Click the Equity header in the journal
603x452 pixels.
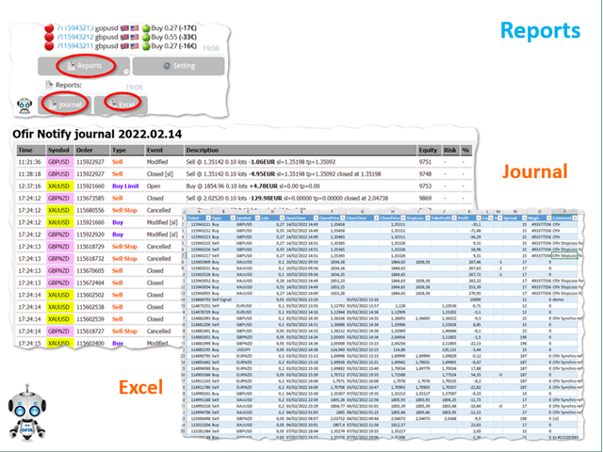pos(428,151)
